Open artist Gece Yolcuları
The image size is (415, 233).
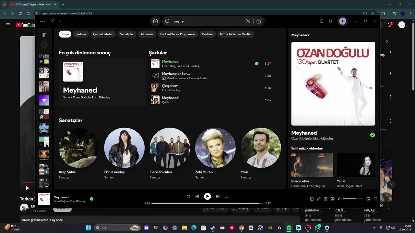coord(170,148)
